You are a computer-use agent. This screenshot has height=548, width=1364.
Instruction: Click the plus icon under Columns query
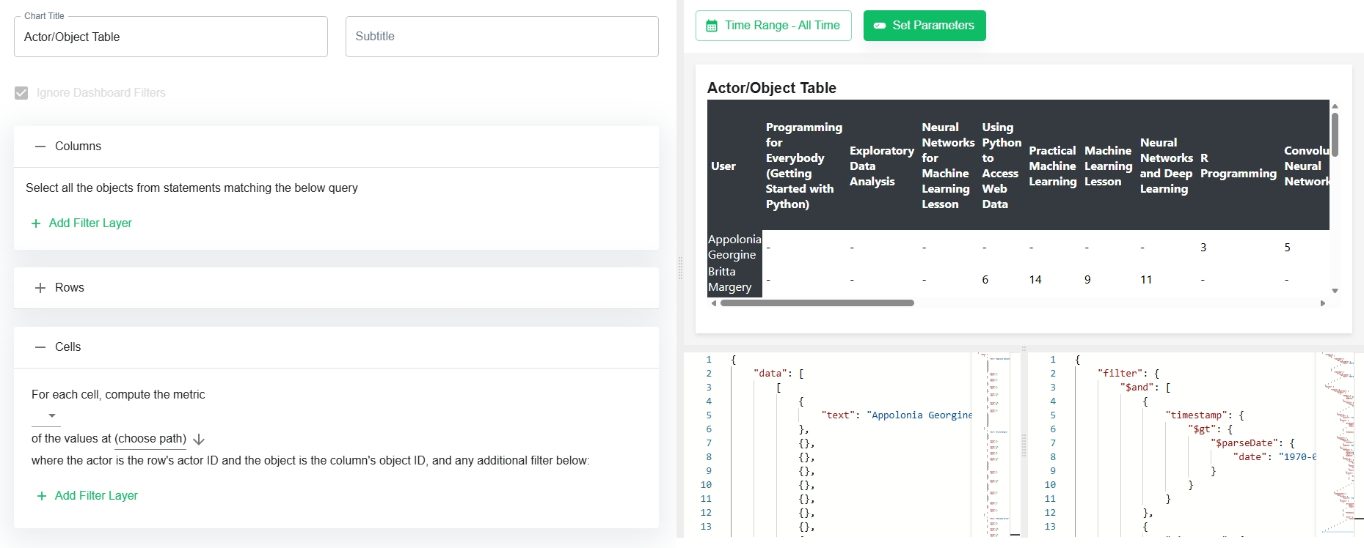point(36,223)
